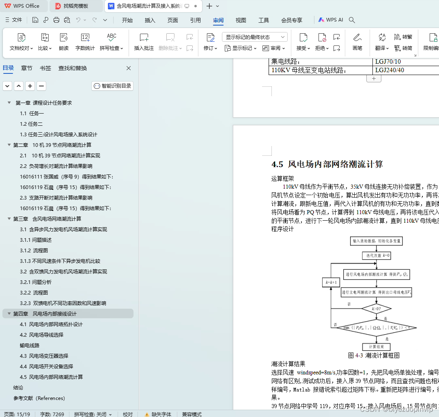This screenshot has height=417, width=439.
Task: Jump to 参考文献 (References) heading
Action: tap(39, 398)
